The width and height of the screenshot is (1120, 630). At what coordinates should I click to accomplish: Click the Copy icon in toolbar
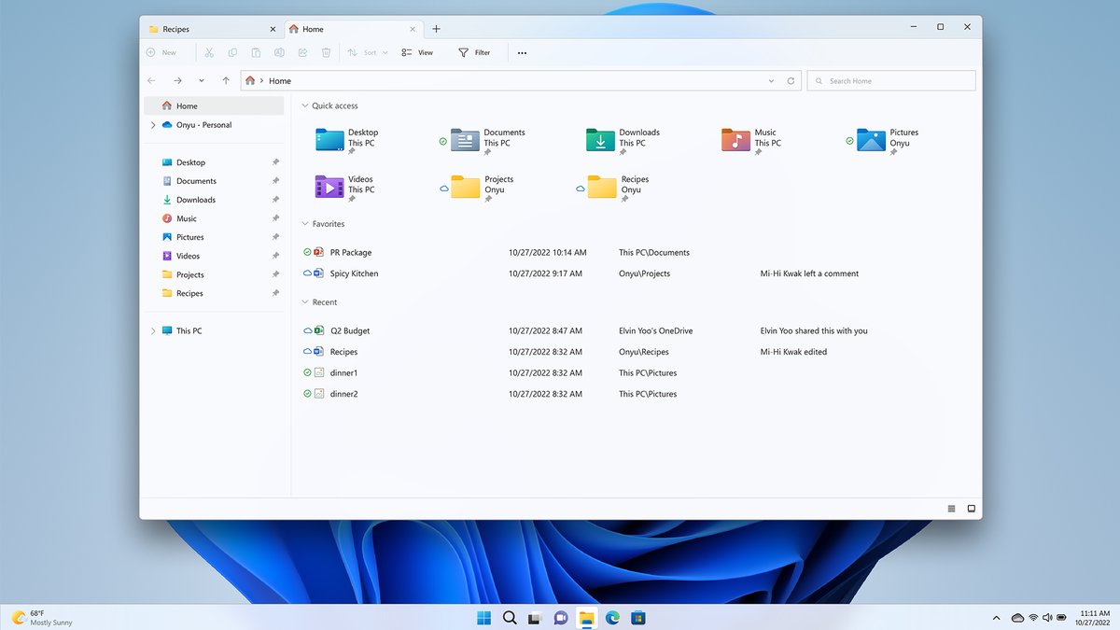[232, 53]
